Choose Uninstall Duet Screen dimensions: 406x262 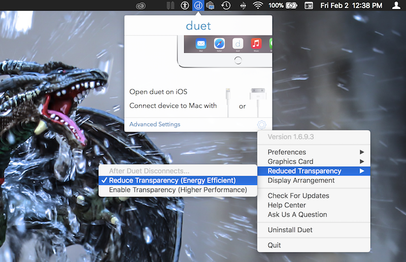[314, 230]
